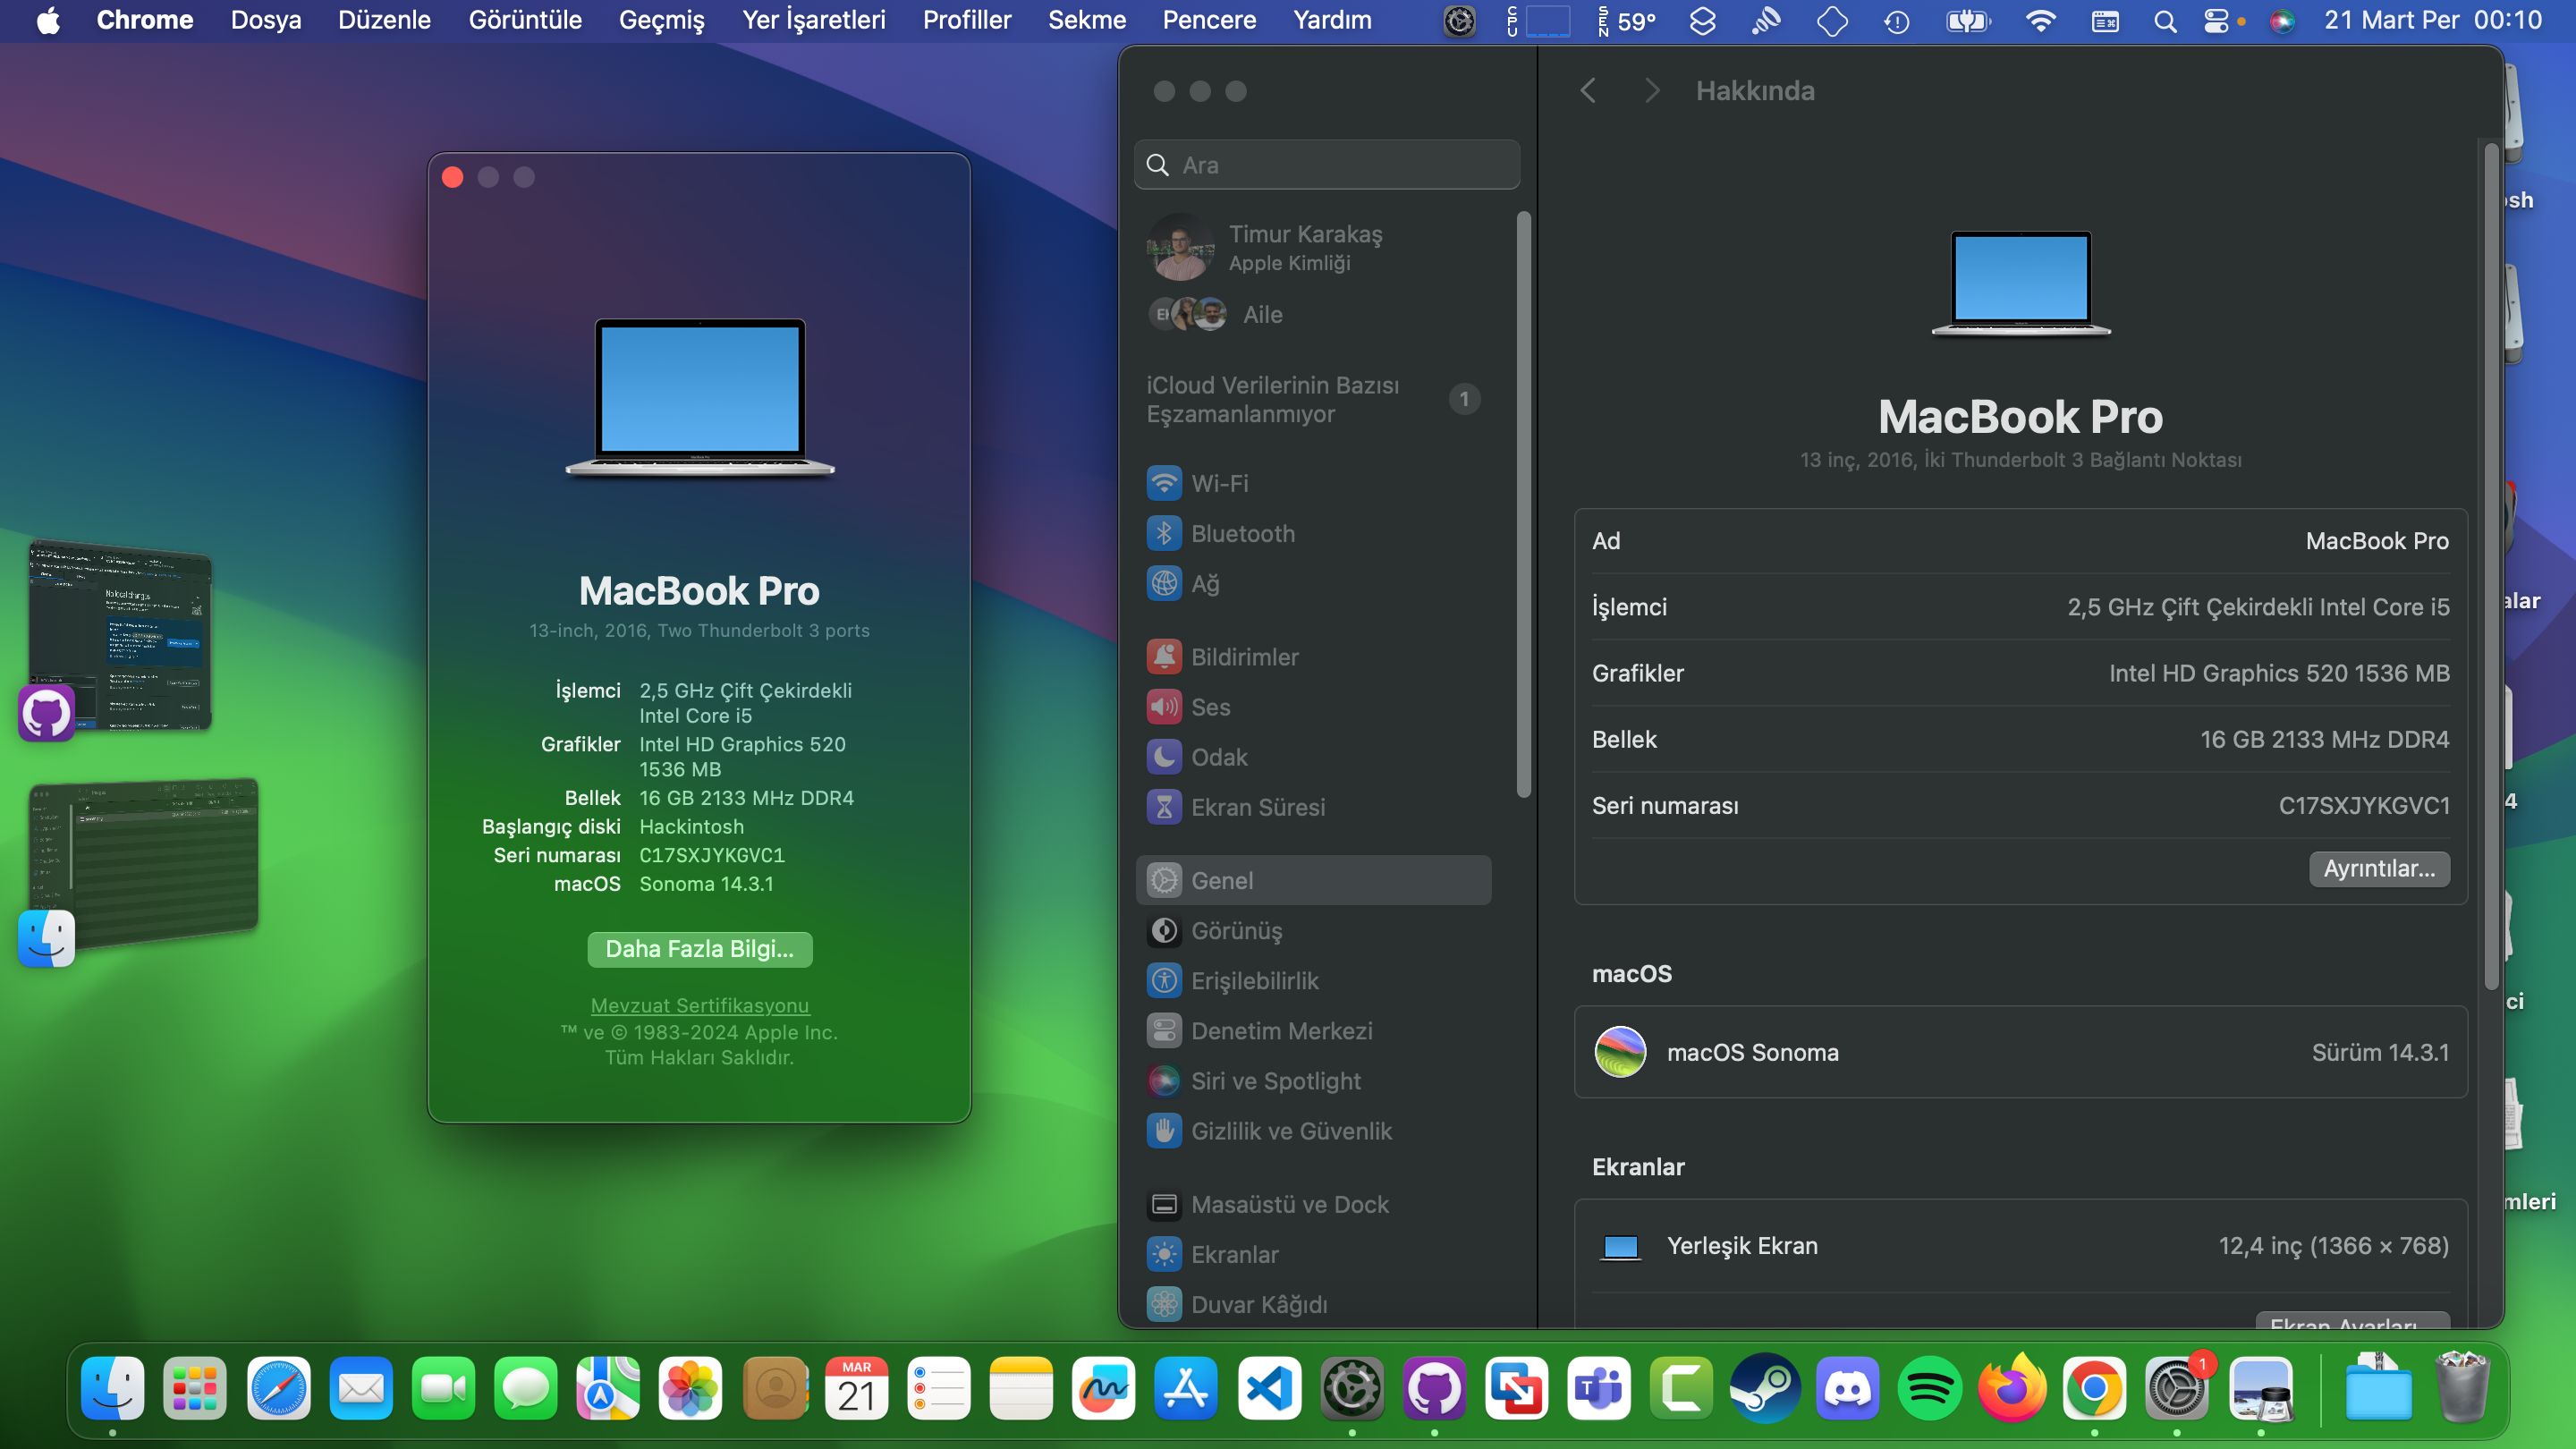Click the Ara search field
The image size is (2576, 1449).
pos(1326,165)
